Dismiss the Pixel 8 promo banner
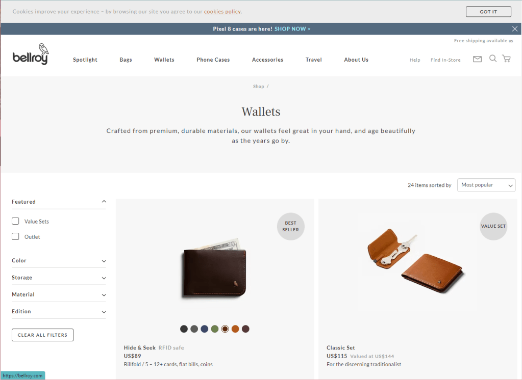 coord(514,29)
